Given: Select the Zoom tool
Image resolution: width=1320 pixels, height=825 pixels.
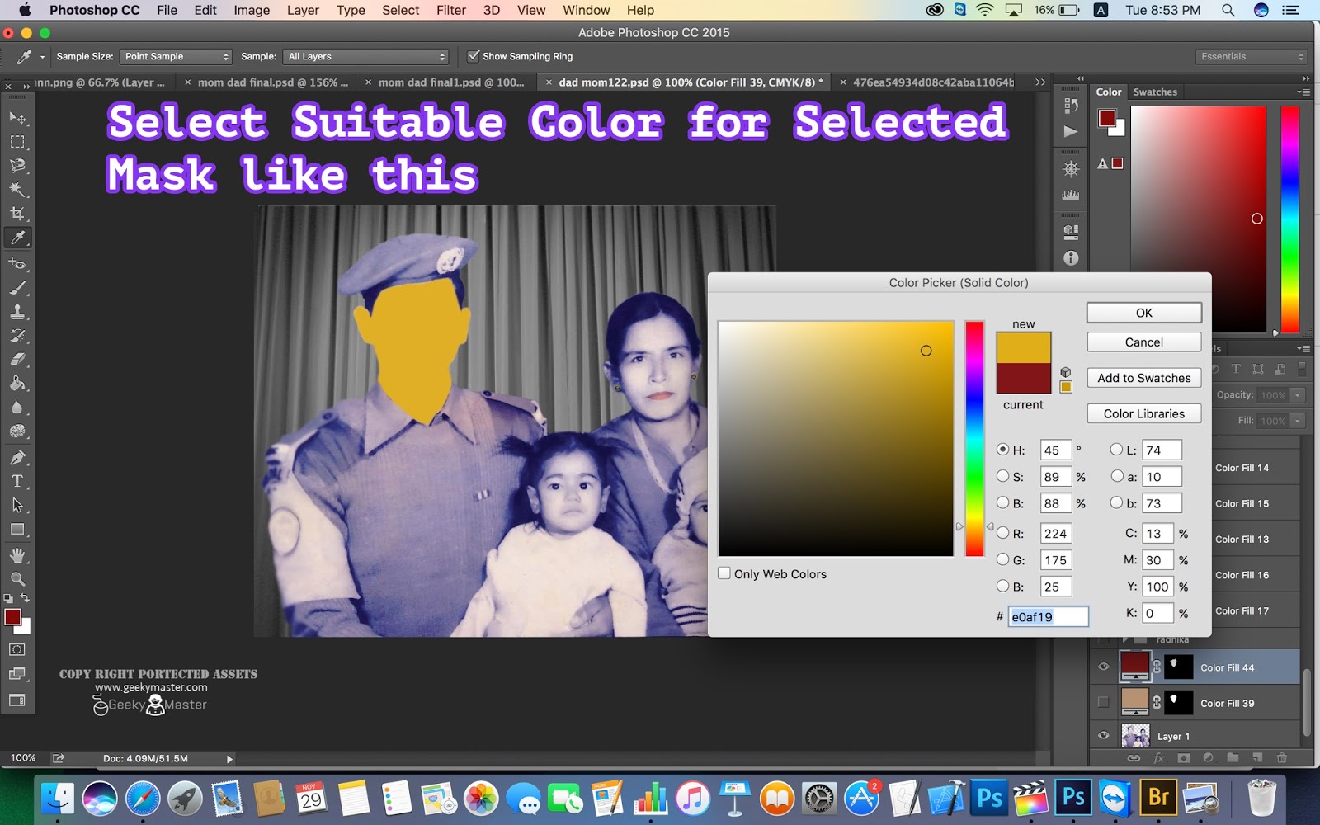Looking at the screenshot, I should coord(17,578).
